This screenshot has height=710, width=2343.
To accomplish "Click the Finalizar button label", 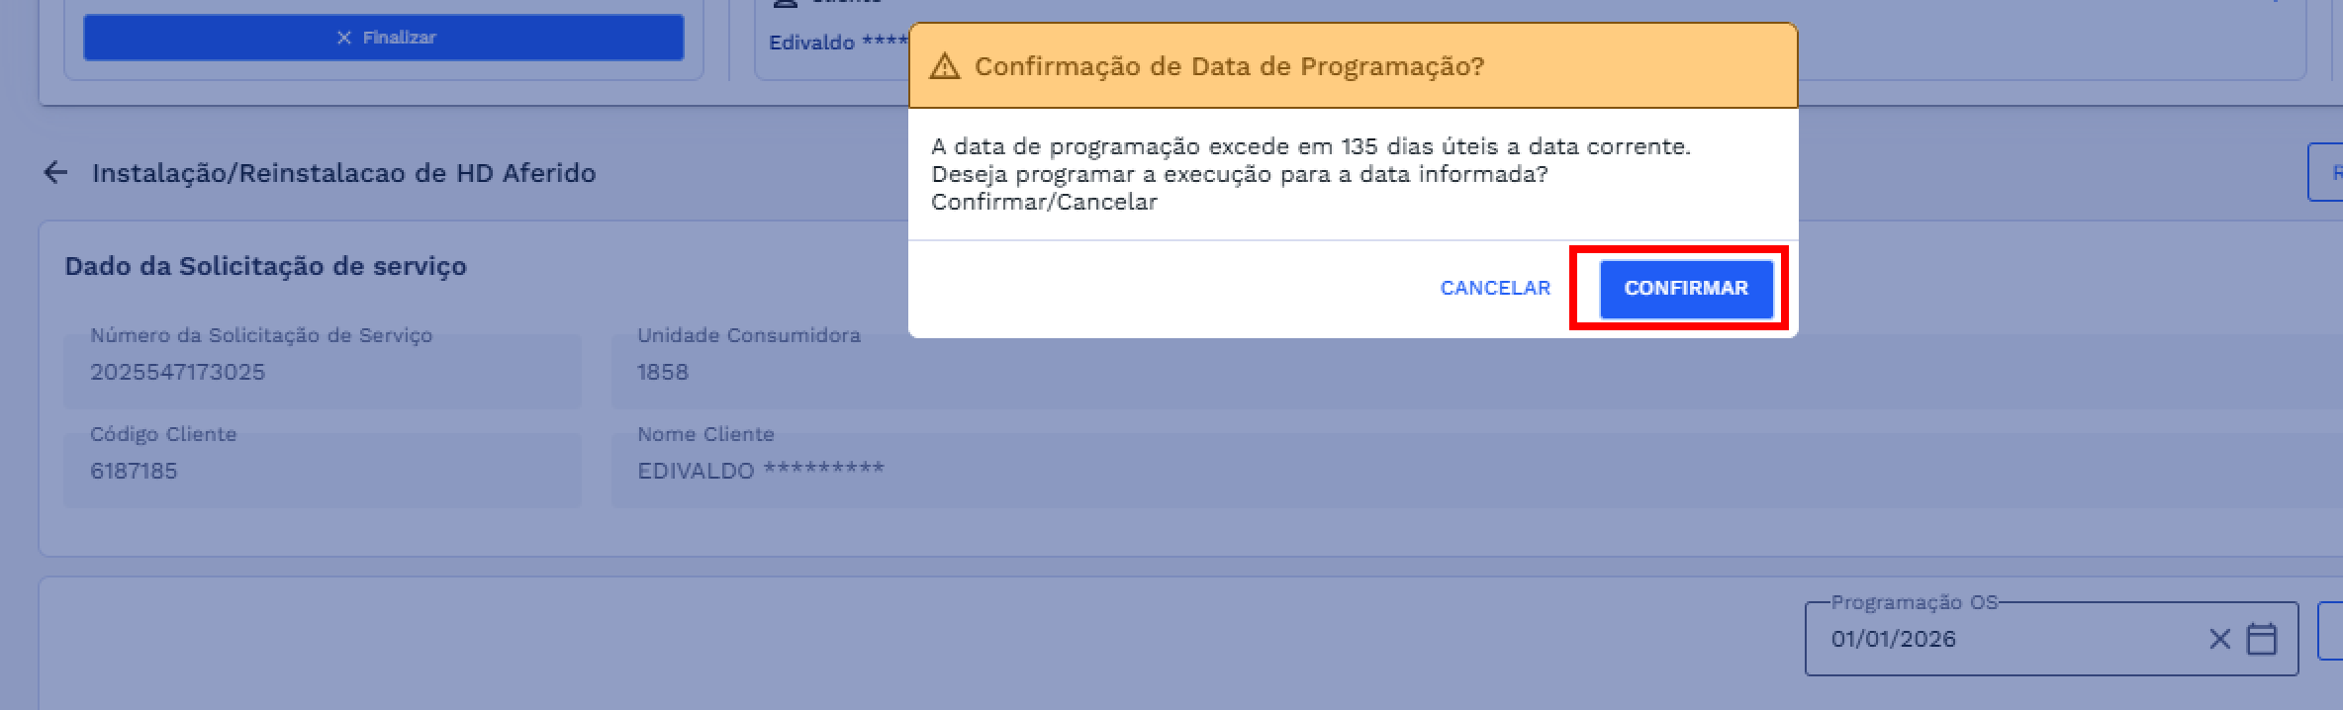I will [x=399, y=38].
